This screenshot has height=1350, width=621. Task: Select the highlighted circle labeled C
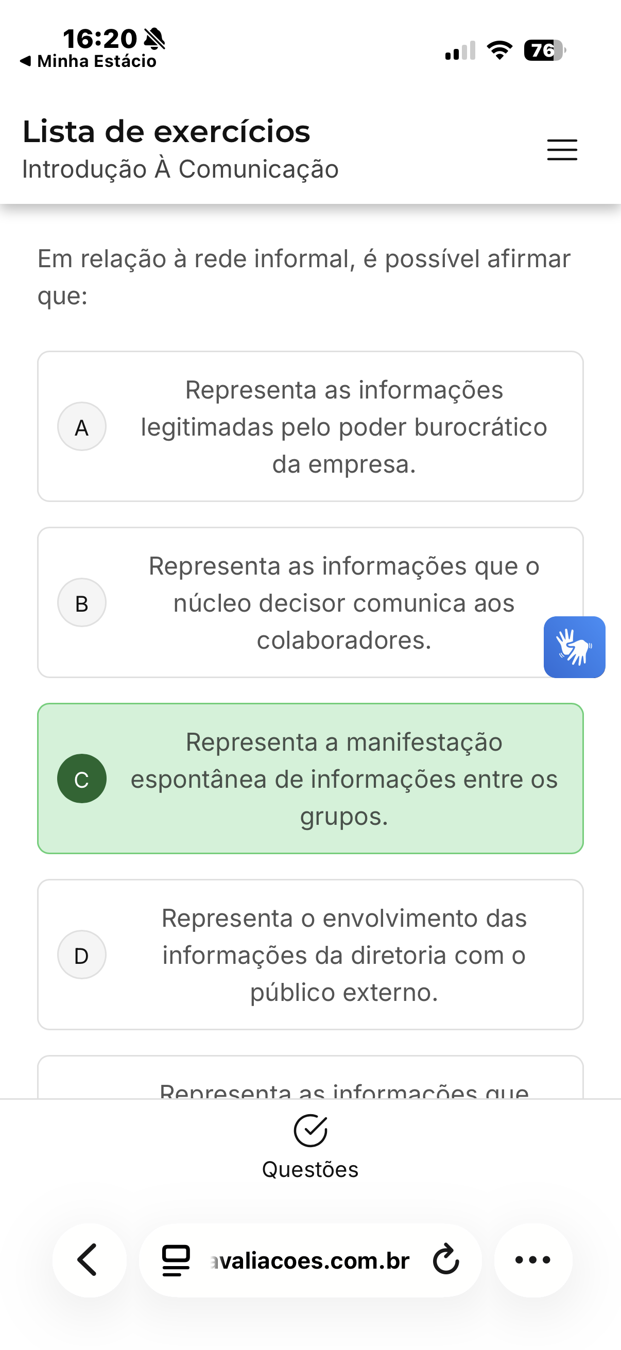[82, 779]
